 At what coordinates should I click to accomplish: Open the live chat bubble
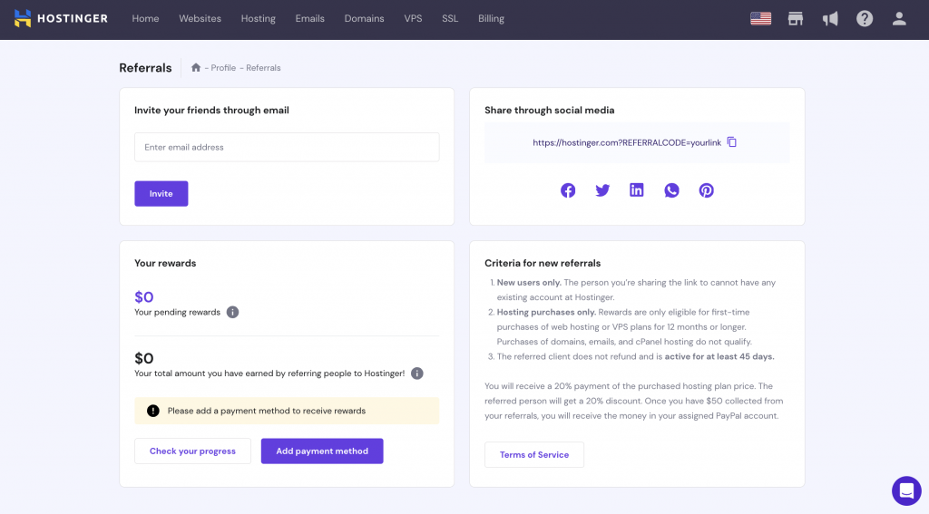tap(906, 490)
